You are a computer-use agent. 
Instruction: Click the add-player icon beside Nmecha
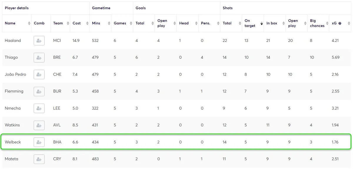coord(39,108)
